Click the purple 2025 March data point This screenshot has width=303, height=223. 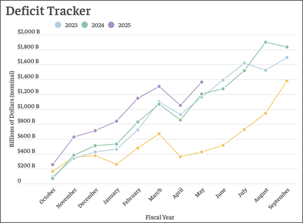point(159,86)
